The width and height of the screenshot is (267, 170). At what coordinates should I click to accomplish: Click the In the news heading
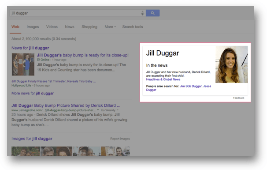click(x=157, y=65)
